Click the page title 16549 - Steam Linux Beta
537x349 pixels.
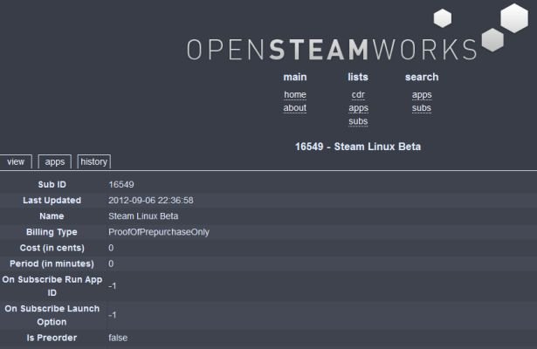coord(358,147)
